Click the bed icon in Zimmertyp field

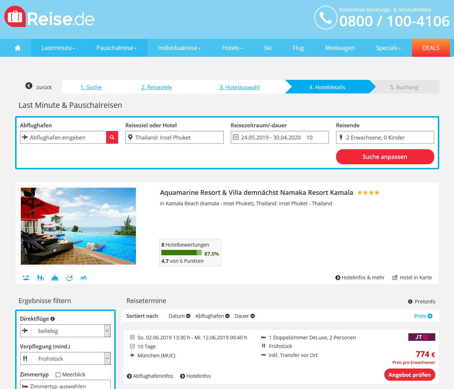click(x=25, y=386)
